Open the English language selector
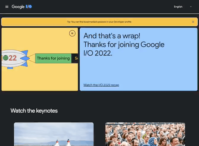The image size is (199, 146). coord(178,7)
